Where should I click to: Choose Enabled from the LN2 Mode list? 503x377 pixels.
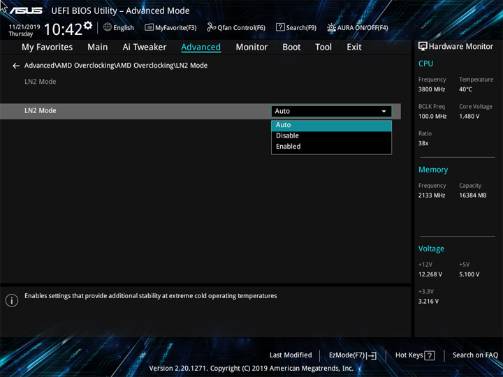pos(331,147)
